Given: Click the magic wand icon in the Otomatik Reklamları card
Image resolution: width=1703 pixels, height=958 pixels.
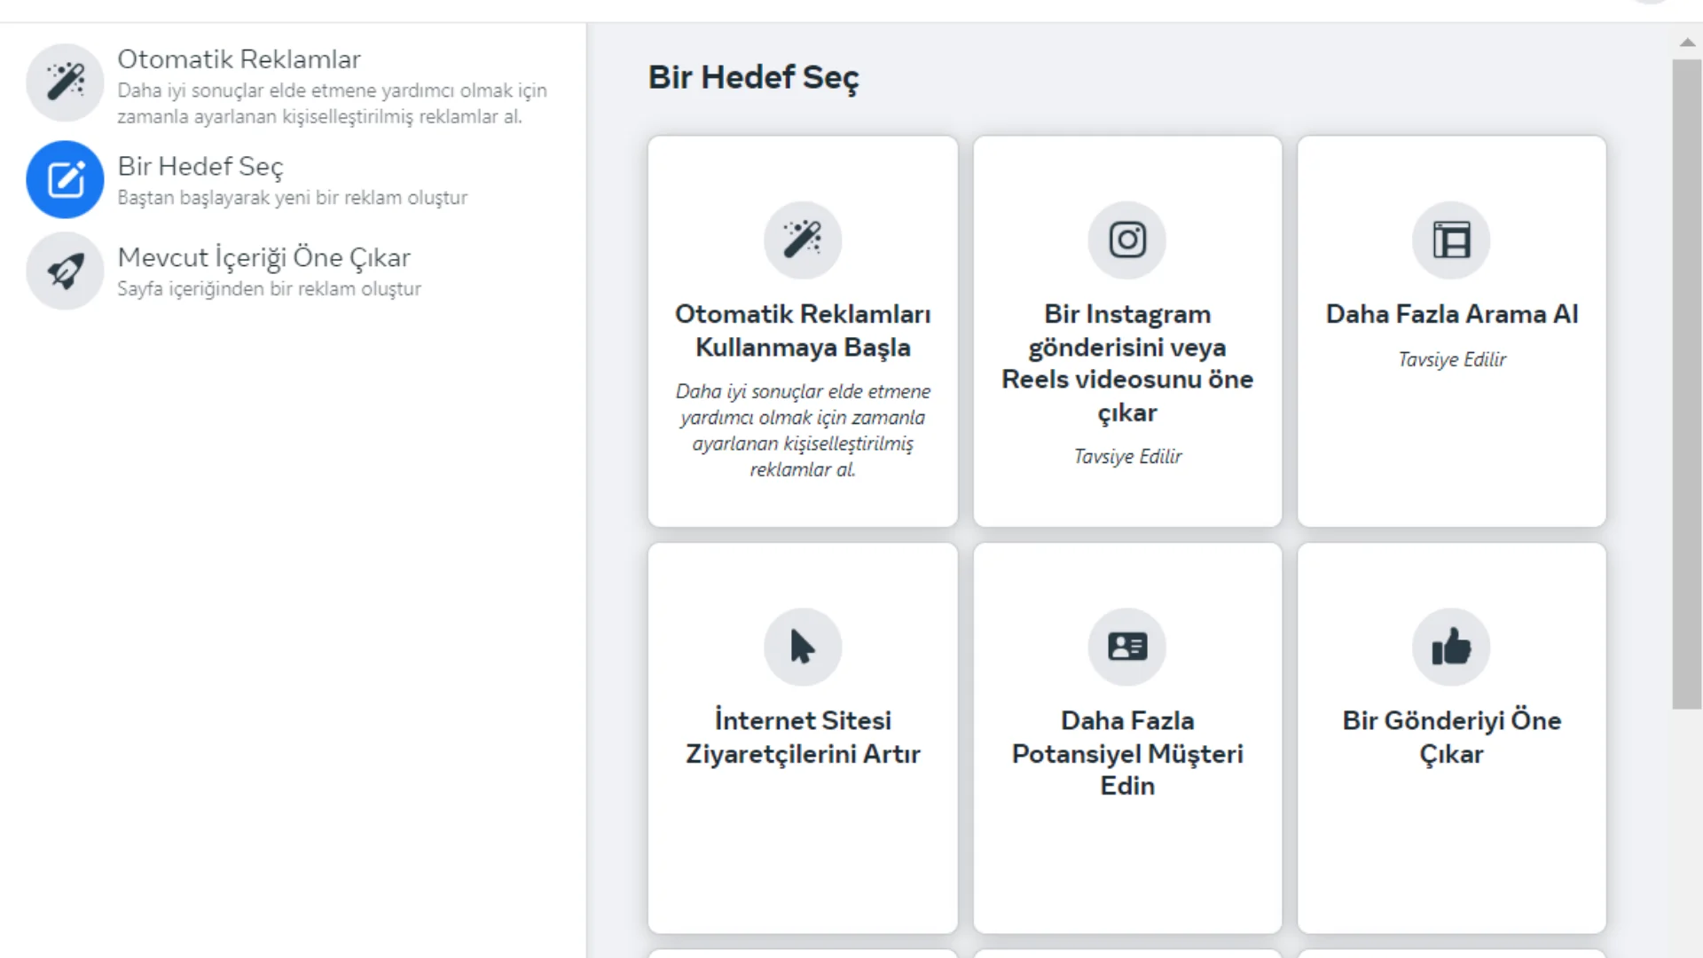Looking at the screenshot, I should click(x=802, y=239).
